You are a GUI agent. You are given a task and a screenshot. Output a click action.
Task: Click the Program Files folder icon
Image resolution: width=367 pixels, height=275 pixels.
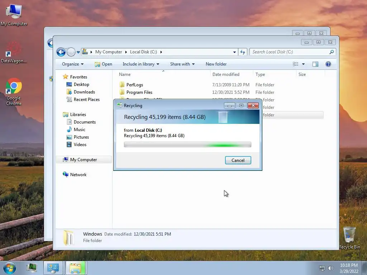click(122, 92)
